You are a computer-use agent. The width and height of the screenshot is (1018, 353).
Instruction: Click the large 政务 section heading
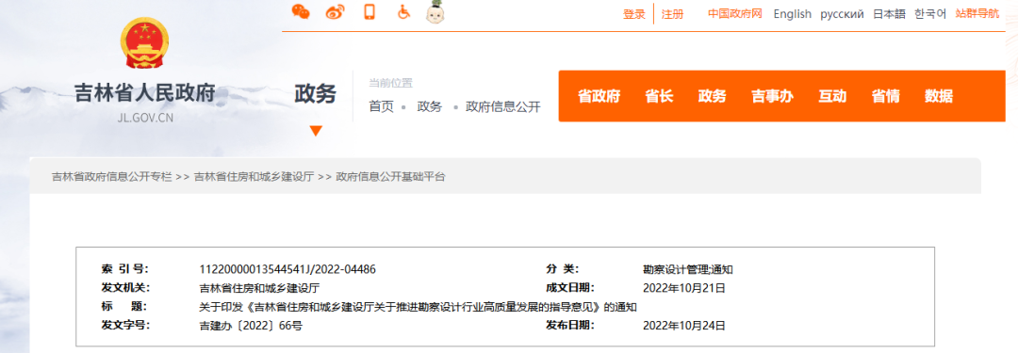(x=316, y=94)
